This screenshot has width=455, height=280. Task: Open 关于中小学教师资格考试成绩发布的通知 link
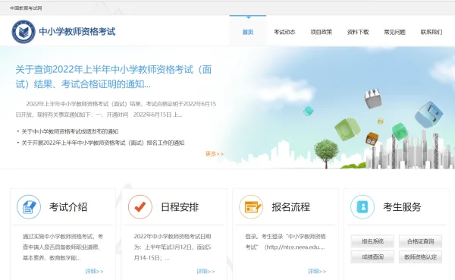pos(70,131)
